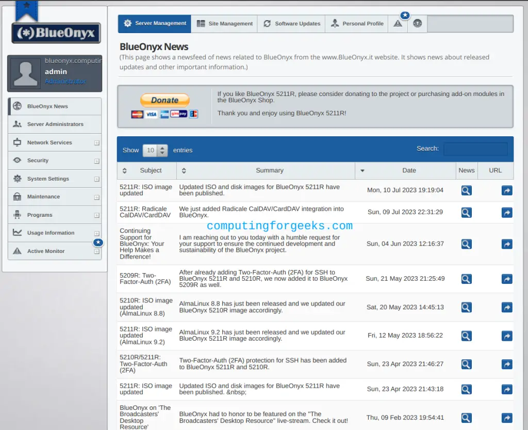
Task: View news for 5210R AlmaLinux 8.8 entry
Action: [x=466, y=307]
